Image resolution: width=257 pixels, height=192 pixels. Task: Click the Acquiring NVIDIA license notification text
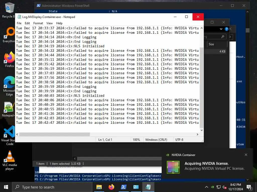pyautogui.click(x=206, y=163)
